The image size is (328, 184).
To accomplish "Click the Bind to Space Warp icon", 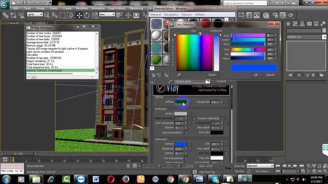I will 21,15.
